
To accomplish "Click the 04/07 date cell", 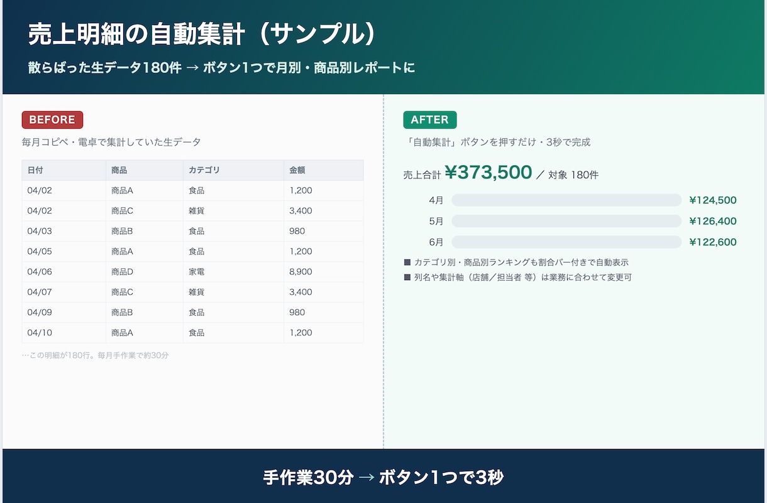I will [63, 292].
